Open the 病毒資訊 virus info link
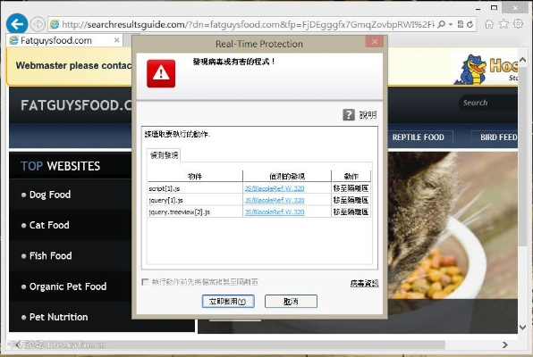This screenshot has width=533, height=357. (364, 283)
